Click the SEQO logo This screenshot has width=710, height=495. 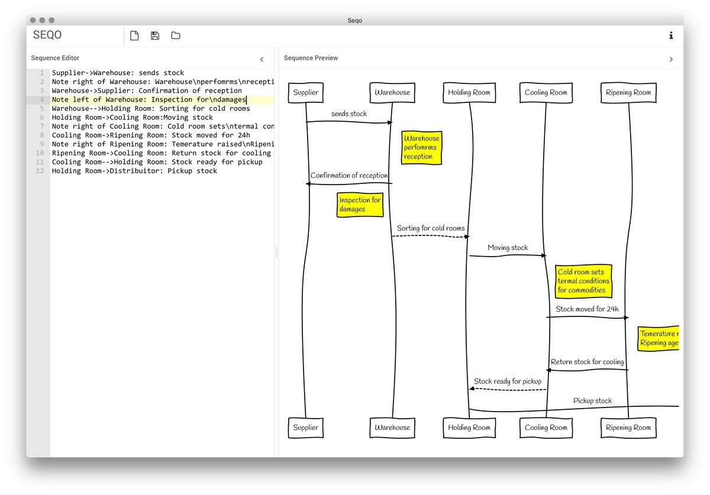47,35
